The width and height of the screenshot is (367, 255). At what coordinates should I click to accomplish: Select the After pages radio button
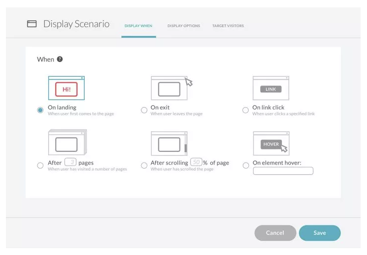coord(40,166)
